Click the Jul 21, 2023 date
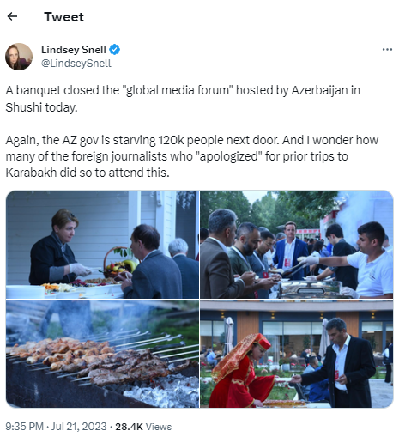This screenshot has height=443, width=405. (79, 427)
